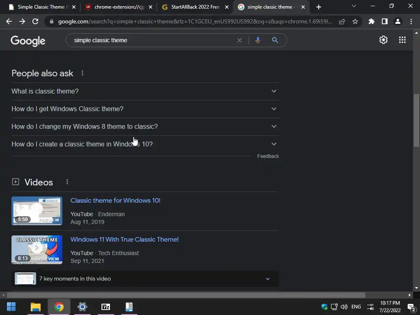
Task: Expand 'How do I change my Windows 8 theme'
Action: [145, 126]
